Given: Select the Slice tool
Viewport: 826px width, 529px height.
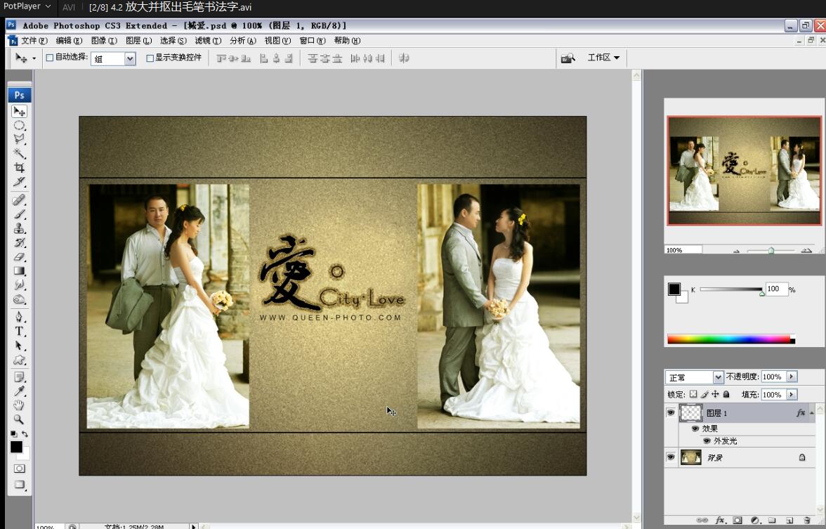Looking at the screenshot, I should (19, 182).
